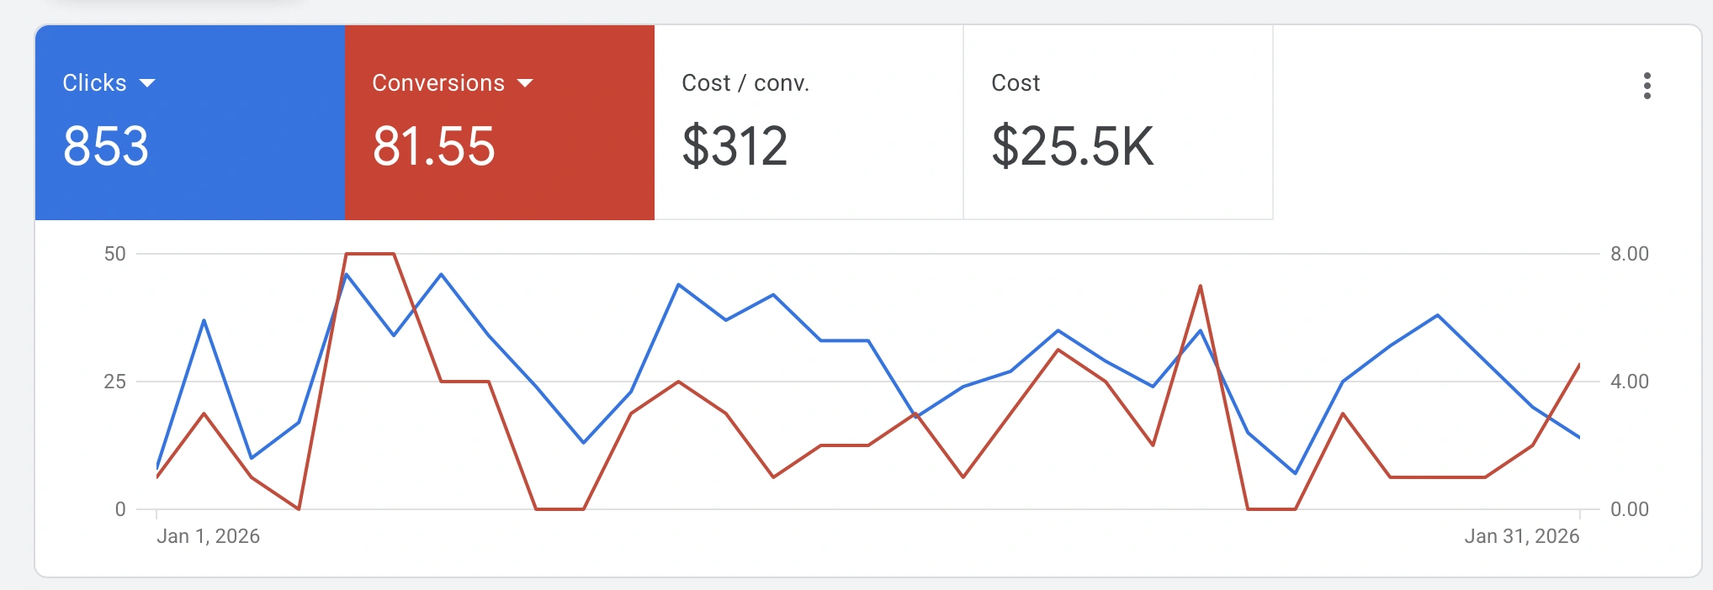The image size is (1713, 590).
Task: Select the blue Clicks scorecard
Action: [190, 123]
